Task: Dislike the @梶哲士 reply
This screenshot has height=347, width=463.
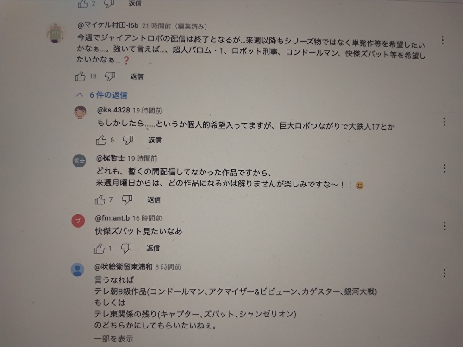Action: (x=127, y=200)
